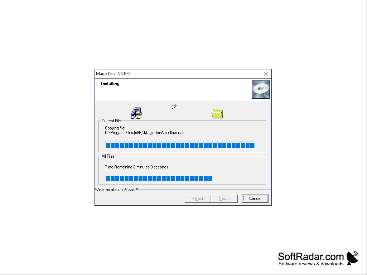
Task: Click the flying paper file icon
Action: tap(173, 107)
